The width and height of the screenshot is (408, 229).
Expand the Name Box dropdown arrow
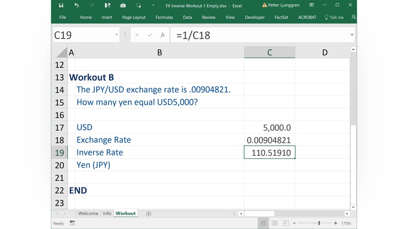(117, 35)
